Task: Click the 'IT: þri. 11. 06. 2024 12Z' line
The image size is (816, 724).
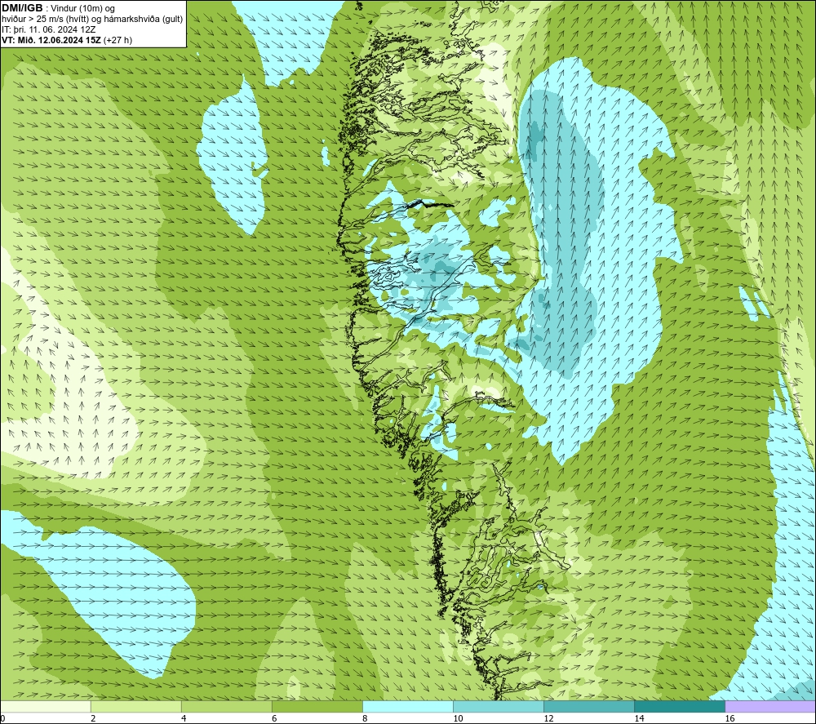Action: (x=48, y=29)
